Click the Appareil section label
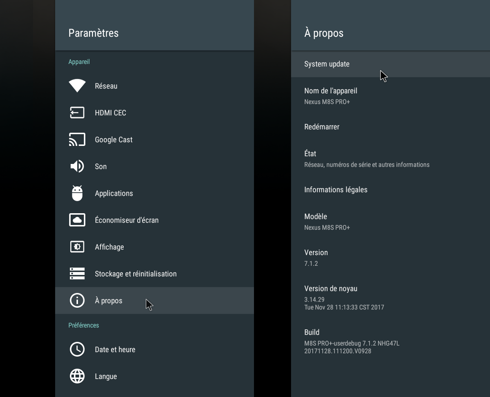 (x=79, y=62)
